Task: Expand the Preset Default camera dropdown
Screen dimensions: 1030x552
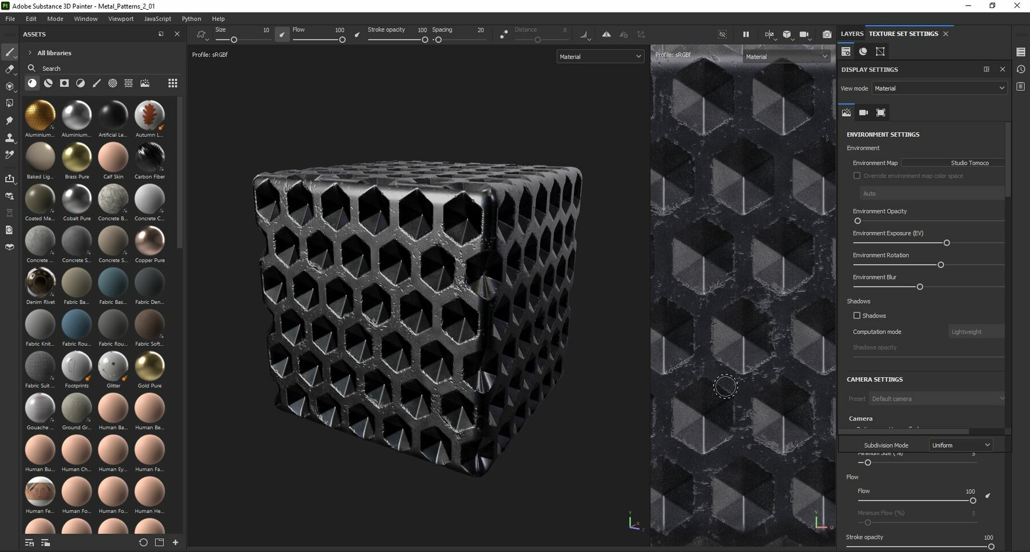Action: (937, 398)
